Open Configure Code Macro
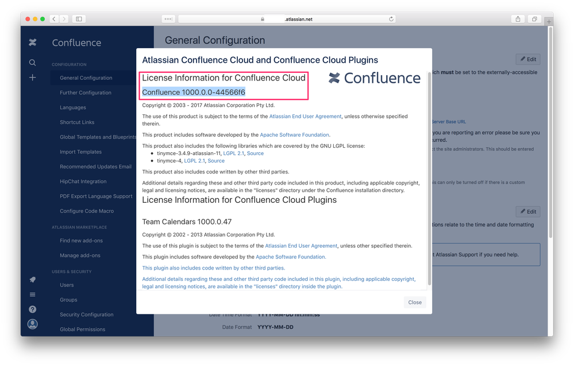Image resolution: width=574 pixels, height=366 pixels. 87,211
